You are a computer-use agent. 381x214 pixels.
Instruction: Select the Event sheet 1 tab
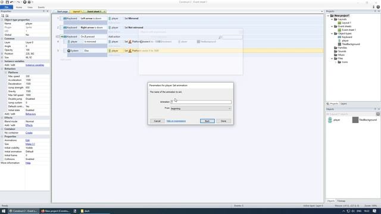(x=94, y=12)
